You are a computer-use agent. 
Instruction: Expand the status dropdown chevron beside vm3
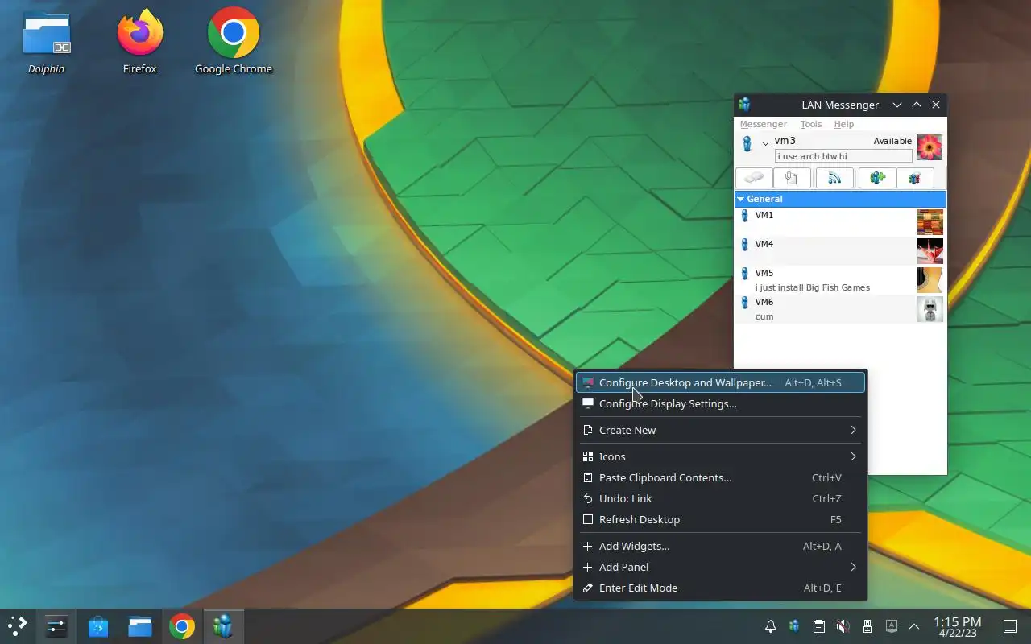pyautogui.click(x=765, y=144)
